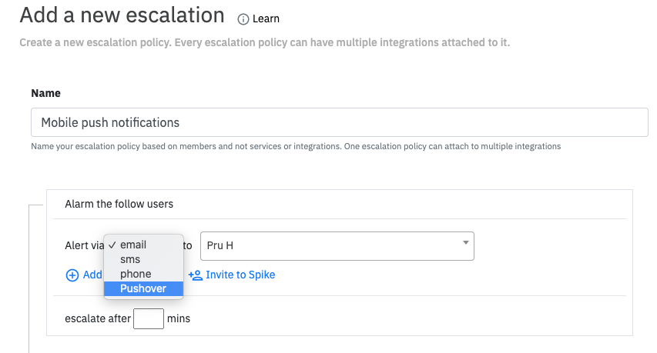Click the escalate after minutes box

point(148,318)
